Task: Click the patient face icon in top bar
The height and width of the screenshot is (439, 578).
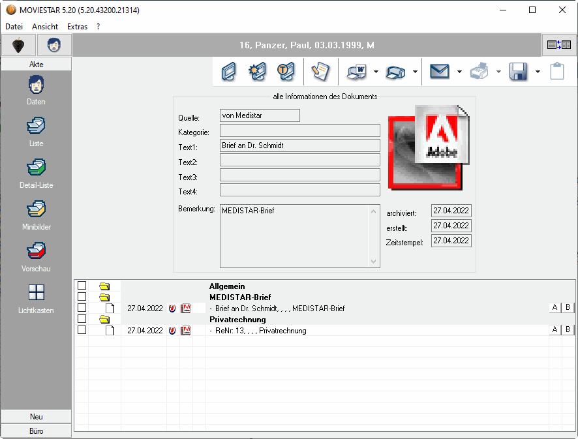Action: click(x=53, y=45)
